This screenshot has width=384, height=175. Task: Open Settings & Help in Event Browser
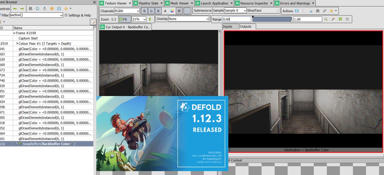(x=77, y=15)
